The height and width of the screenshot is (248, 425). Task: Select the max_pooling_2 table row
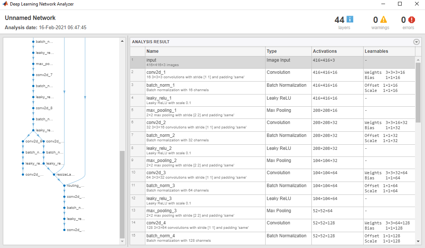(272, 163)
